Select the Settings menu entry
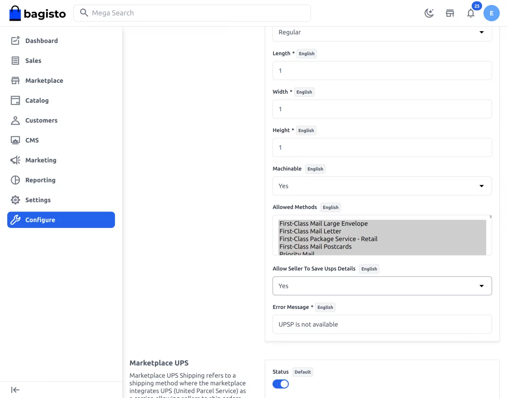 pos(38,200)
